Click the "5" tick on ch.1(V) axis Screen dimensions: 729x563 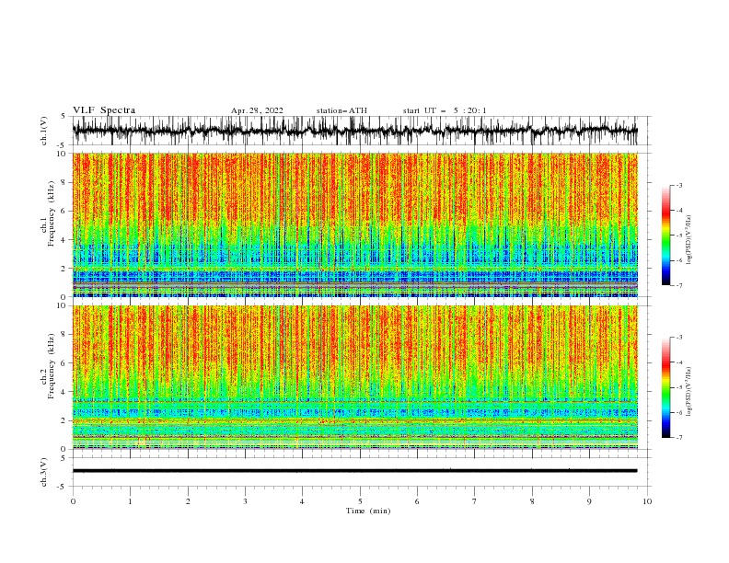point(64,117)
